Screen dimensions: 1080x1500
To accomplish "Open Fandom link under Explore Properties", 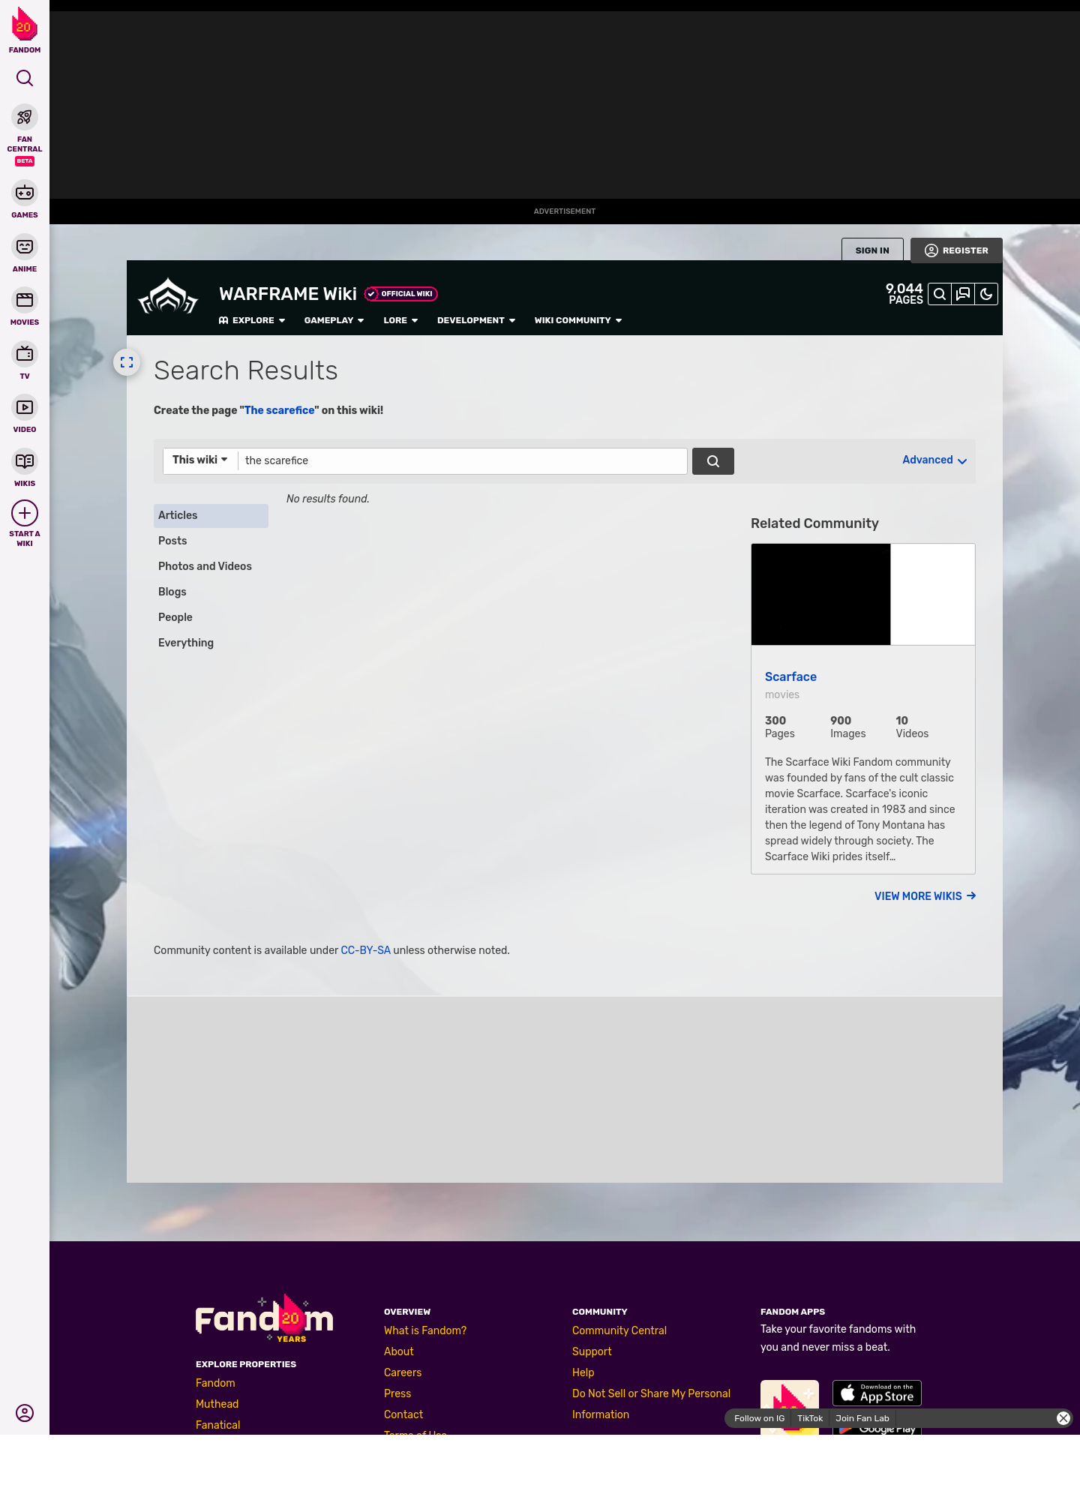I will pyautogui.click(x=215, y=1383).
